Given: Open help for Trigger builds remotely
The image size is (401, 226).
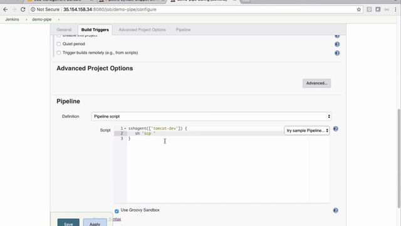Looking at the screenshot, I should click(337, 53).
